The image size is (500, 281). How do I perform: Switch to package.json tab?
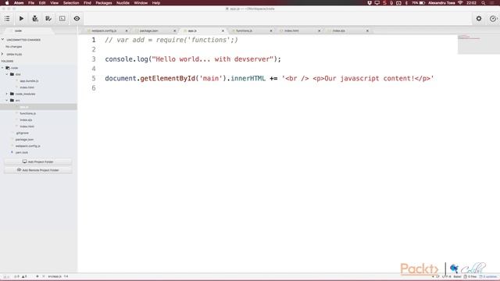pyautogui.click(x=149, y=31)
